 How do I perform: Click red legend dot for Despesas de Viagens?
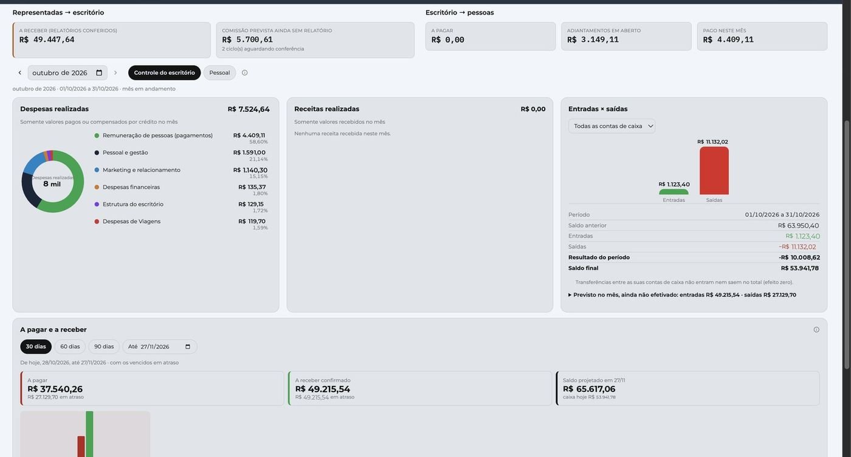click(97, 221)
